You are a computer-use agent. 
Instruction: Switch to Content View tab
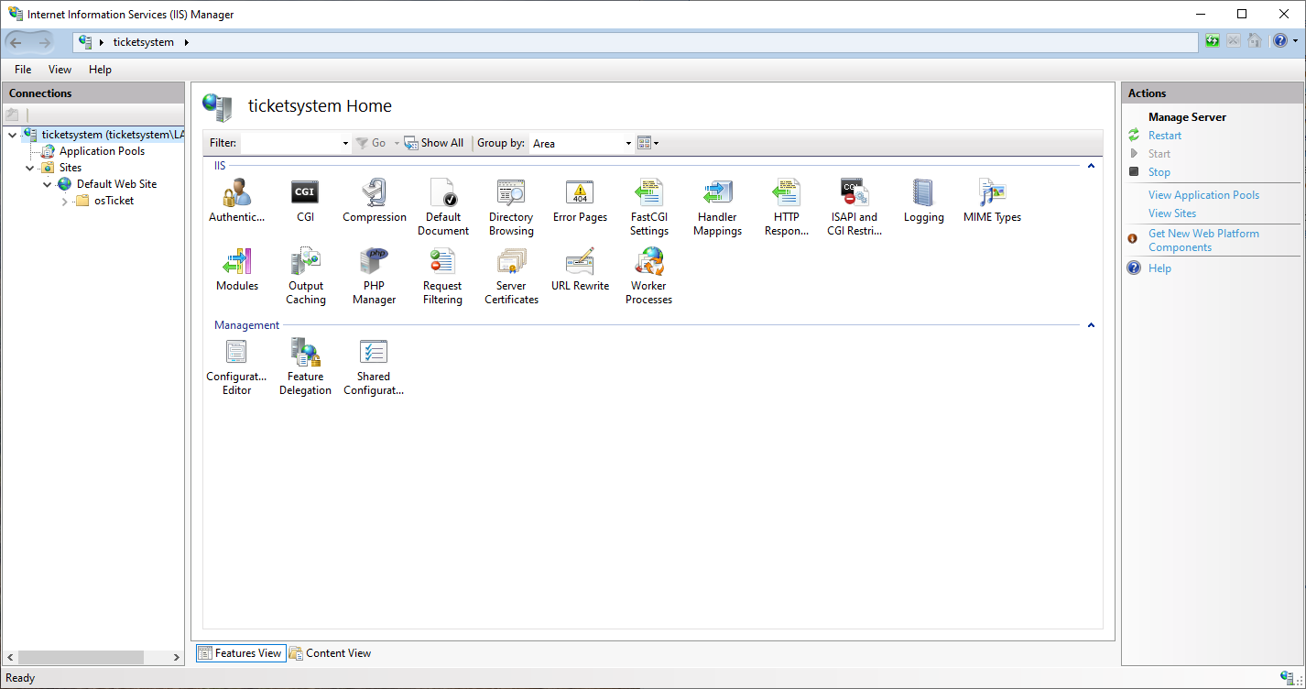pos(331,653)
